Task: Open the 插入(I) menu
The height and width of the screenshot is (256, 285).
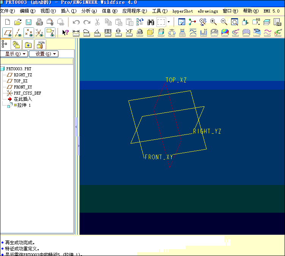Action: [69, 11]
